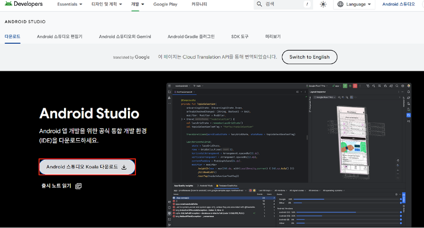Focus the 검색 search field
This screenshot has height=228, width=424.
[x=283, y=4]
